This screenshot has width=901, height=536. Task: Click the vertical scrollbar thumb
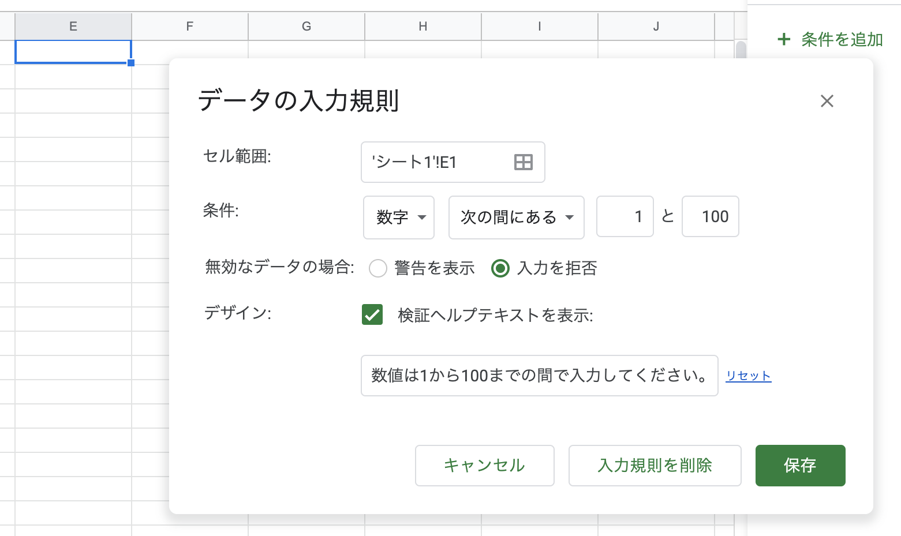point(741,50)
